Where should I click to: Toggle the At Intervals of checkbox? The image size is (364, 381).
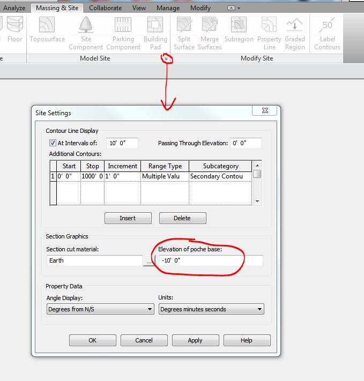(53, 143)
